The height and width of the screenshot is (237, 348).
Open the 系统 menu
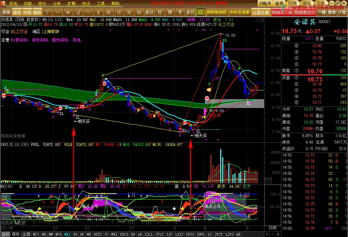pos(13,3)
